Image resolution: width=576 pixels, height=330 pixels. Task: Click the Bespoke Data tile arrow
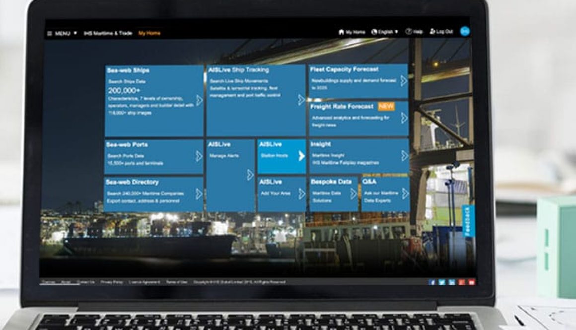pos(354,194)
